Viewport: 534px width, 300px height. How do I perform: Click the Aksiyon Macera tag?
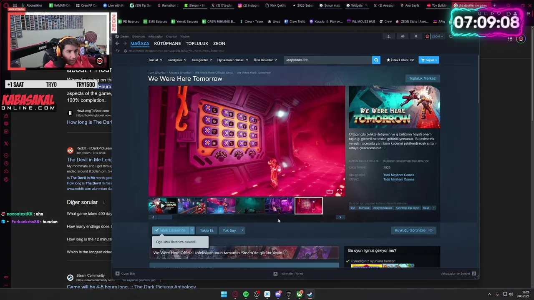pos(383,208)
